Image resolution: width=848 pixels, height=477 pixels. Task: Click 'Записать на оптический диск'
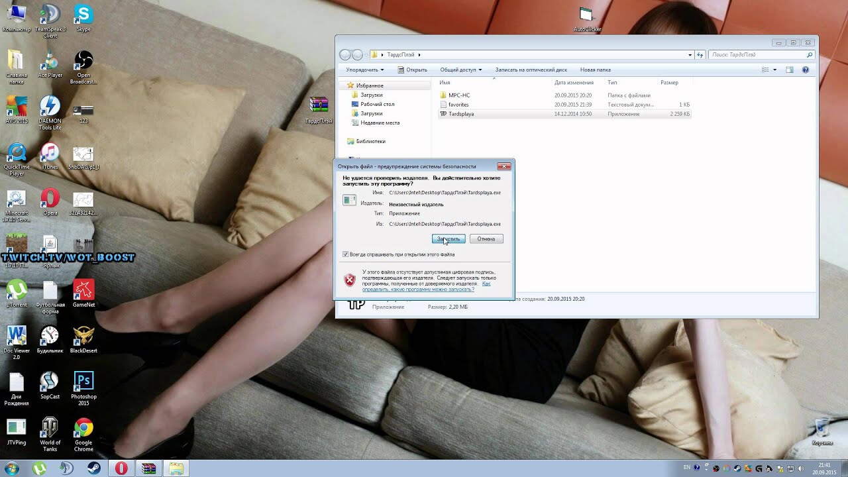click(531, 70)
